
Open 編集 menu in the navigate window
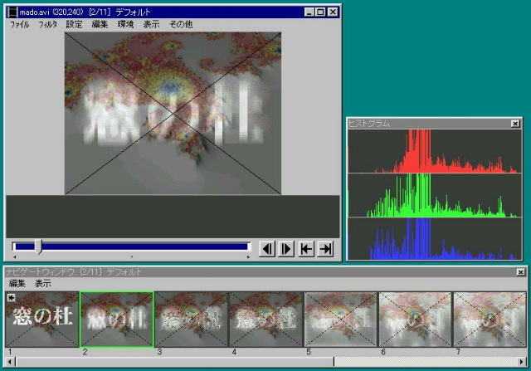pos(17,284)
